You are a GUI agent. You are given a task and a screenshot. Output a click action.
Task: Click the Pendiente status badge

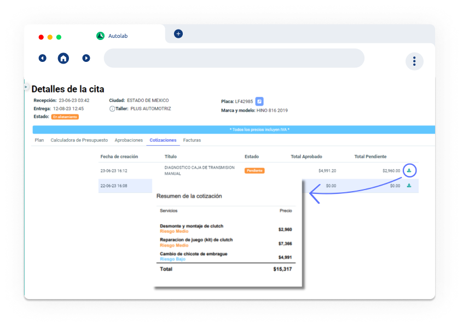click(x=254, y=170)
